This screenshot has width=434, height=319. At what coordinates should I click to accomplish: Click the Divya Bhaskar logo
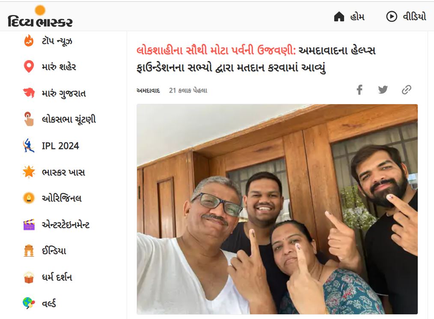point(40,16)
